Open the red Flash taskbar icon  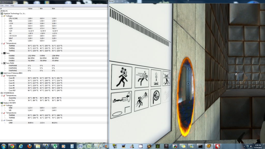[x=217, y=146]
